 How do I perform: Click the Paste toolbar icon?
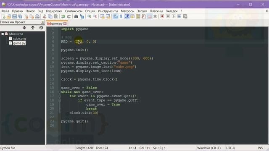pos(56,16)
